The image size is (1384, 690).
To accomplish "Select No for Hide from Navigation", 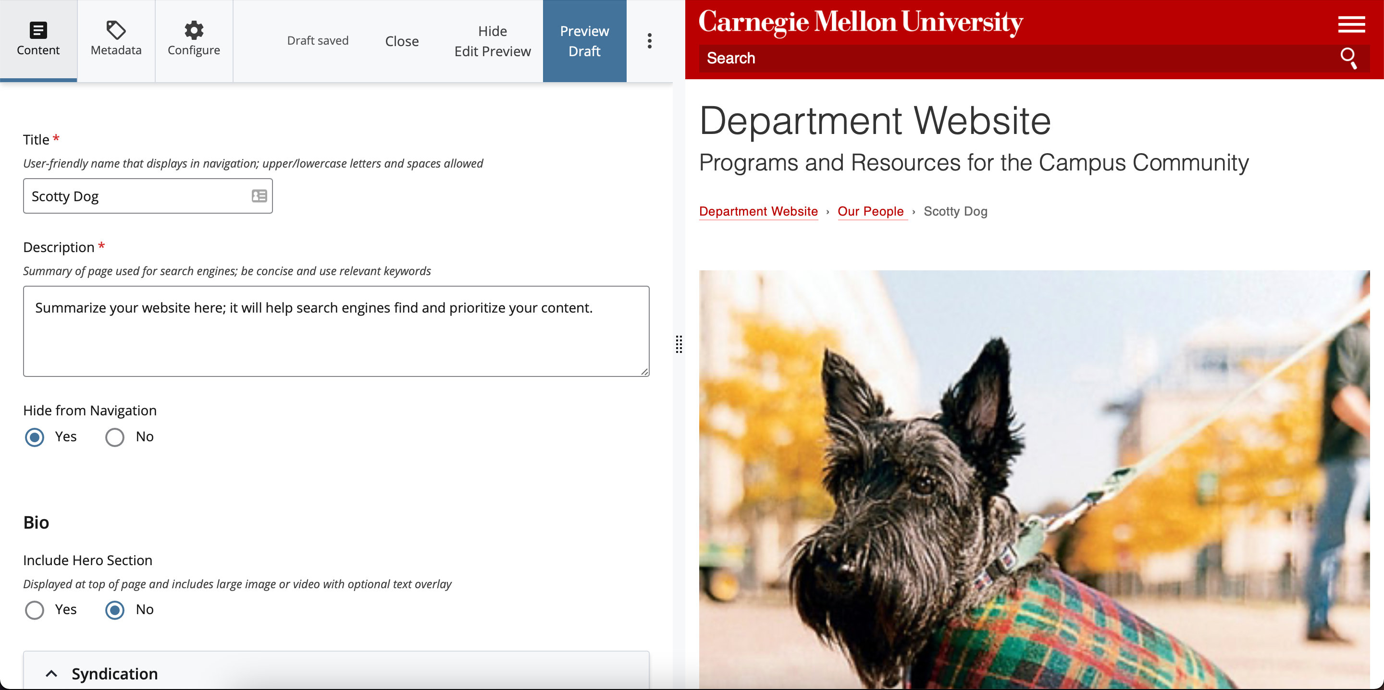I will (114, 437).
